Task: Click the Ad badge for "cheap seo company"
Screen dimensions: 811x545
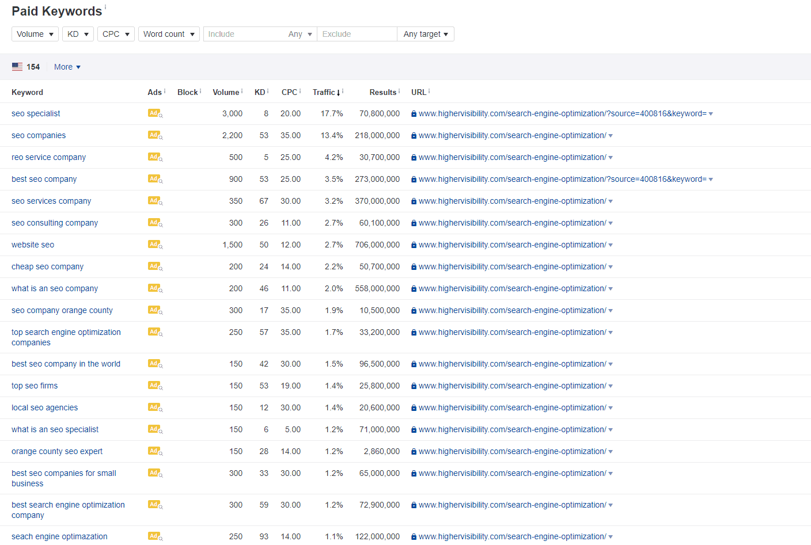Action: (x=154, y=266)
